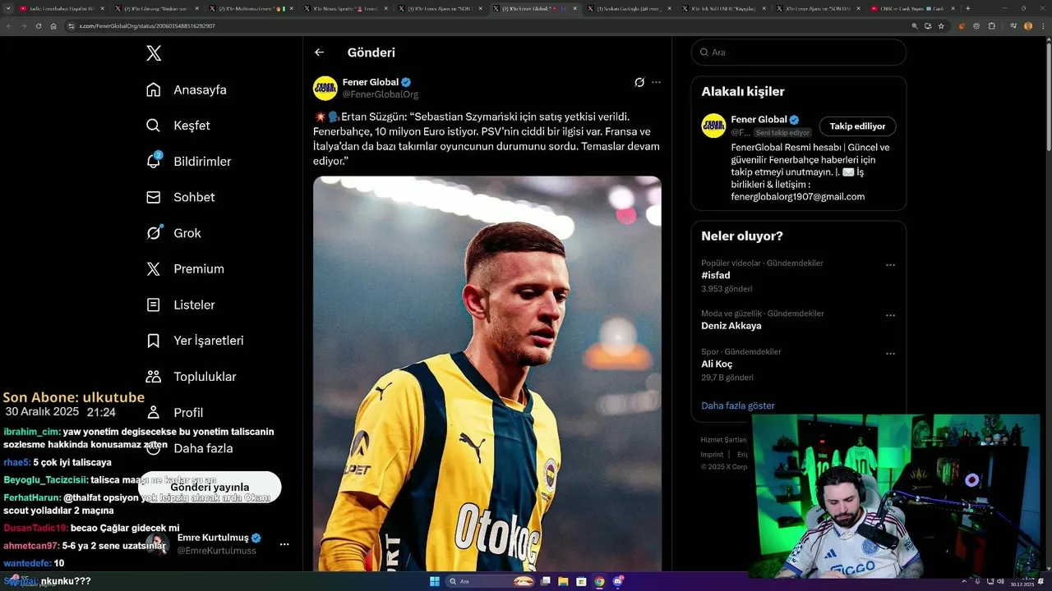Open the post's three-dot more menu
1052x591 pixels.
(x=656, y=82)
